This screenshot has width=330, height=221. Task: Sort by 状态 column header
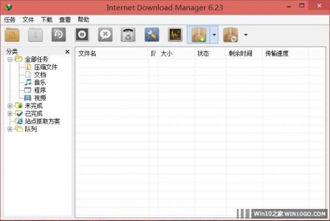pos(211,54)
